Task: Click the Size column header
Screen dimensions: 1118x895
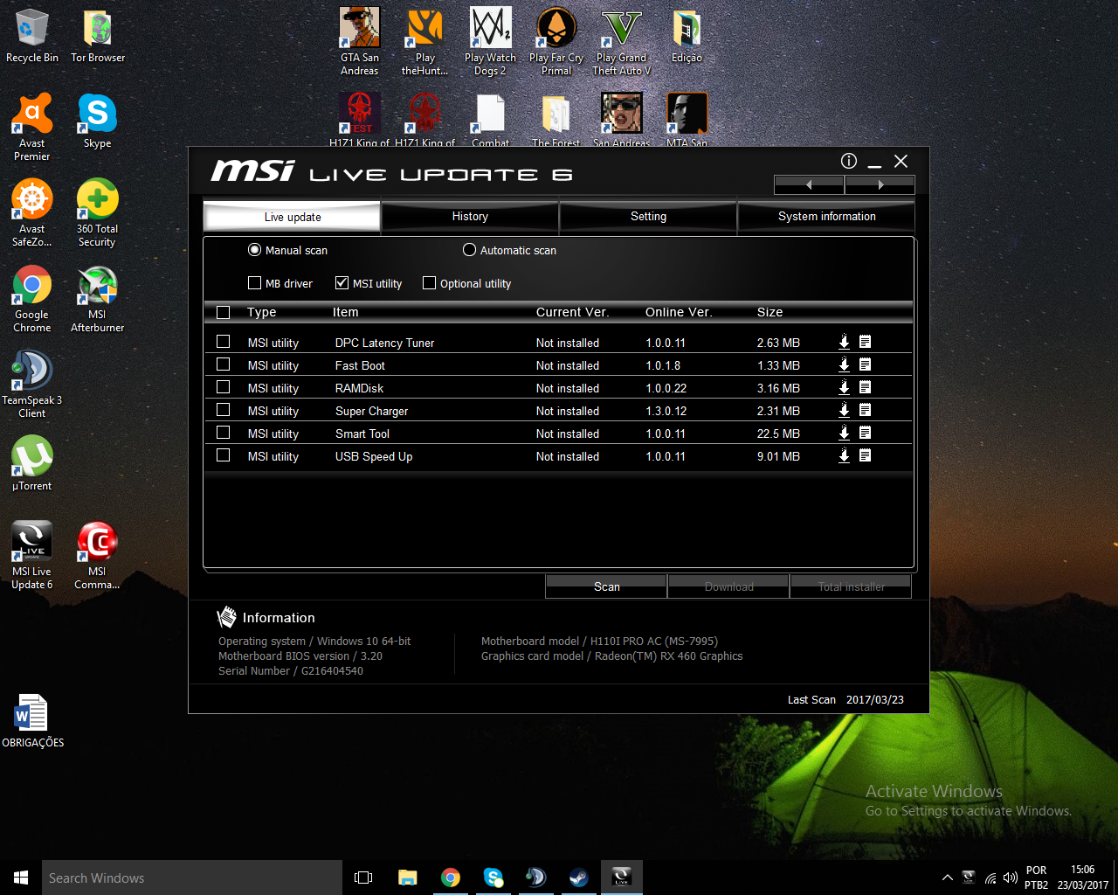Action: (769, 312)
